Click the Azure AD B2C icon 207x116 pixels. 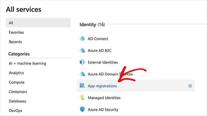[82, 50]
